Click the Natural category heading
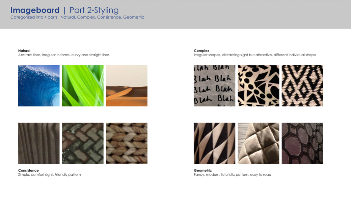Image resolution: width=351 pixels, height=215 pixels. click(24, 51)
